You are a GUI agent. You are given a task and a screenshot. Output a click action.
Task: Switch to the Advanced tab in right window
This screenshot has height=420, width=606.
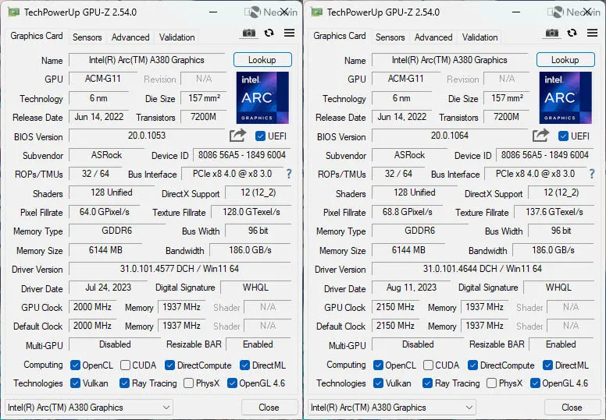coord(433,37)
